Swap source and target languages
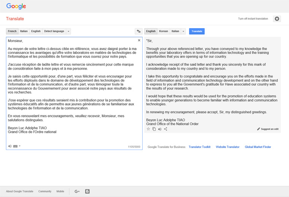The height and width of the screenshot is (197, 289). 138,31
